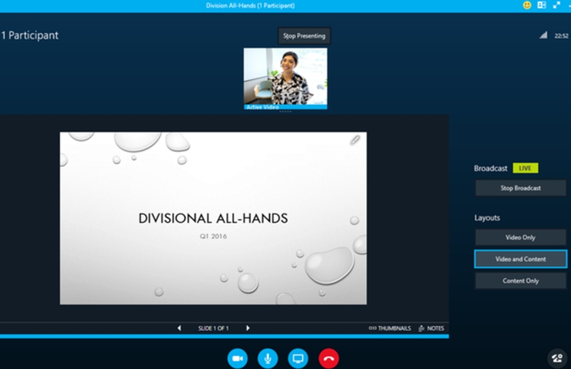This screenshot has width=571, height=369.
Task: Mute the microphone
Action: [x=268, y=358]
